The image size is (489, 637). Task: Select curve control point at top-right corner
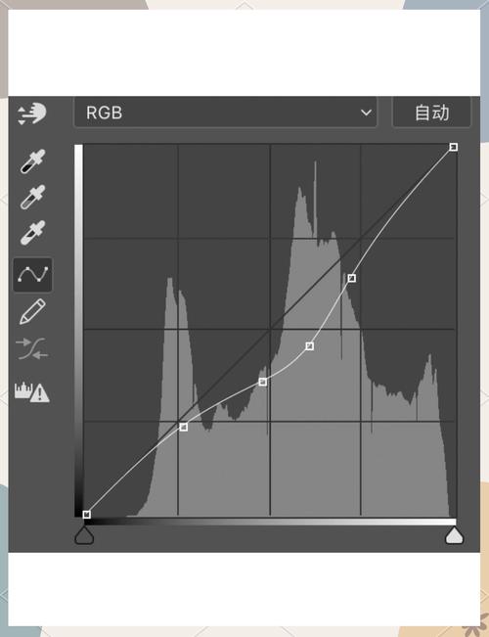[454, 147]
